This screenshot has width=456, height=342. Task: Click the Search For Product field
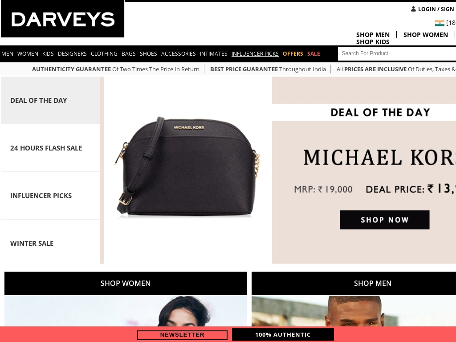click(x=397, y=53)
